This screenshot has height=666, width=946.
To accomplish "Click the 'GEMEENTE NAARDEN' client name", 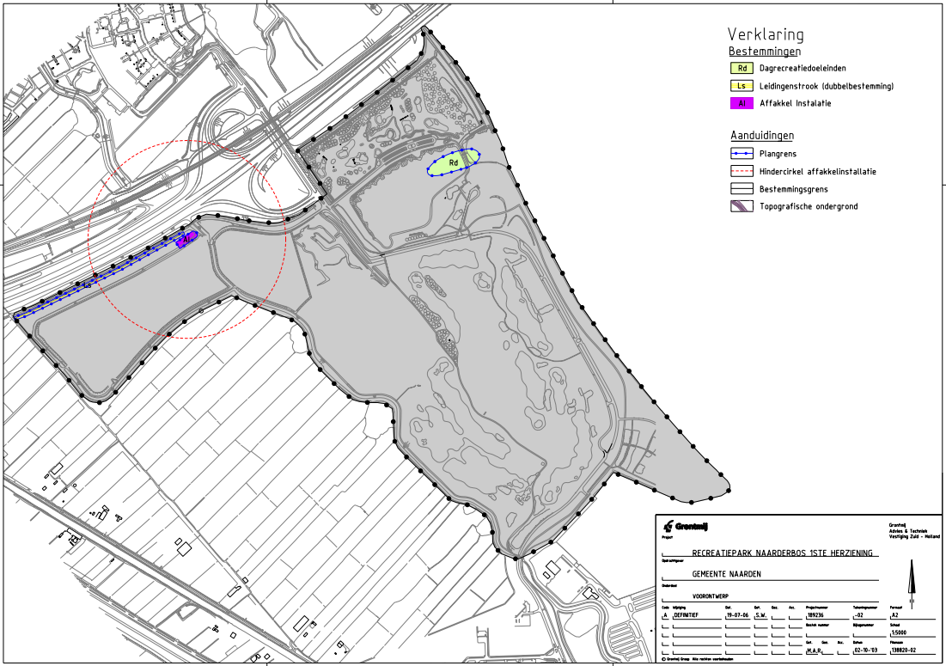I will (726, 574).
